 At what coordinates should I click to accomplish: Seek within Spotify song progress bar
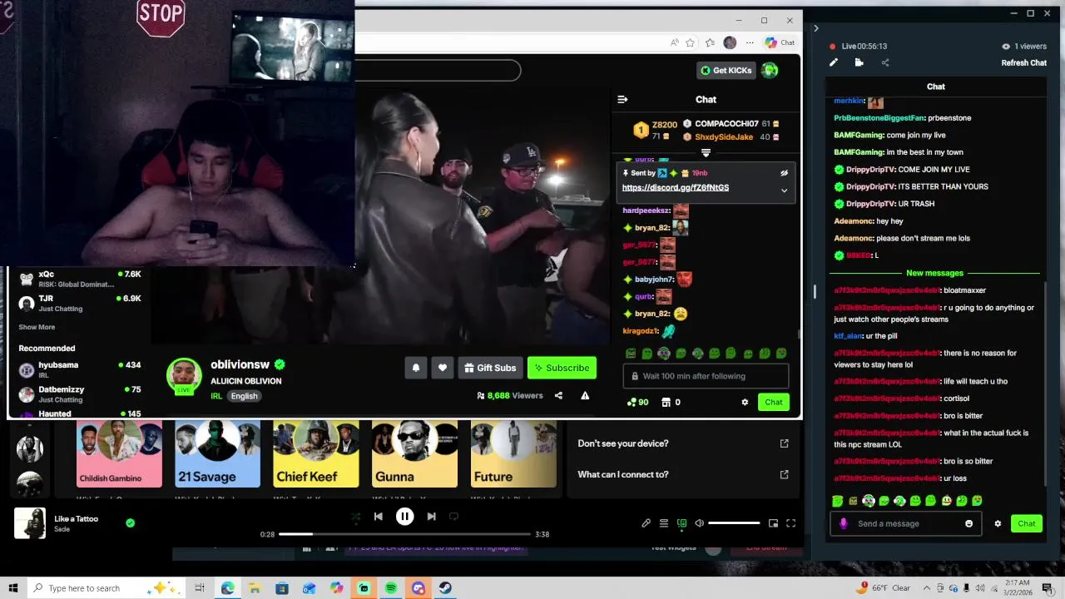click(x=404, y=534)
